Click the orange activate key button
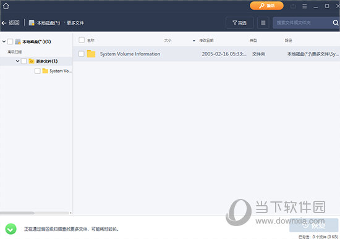 tap(266, 6)
